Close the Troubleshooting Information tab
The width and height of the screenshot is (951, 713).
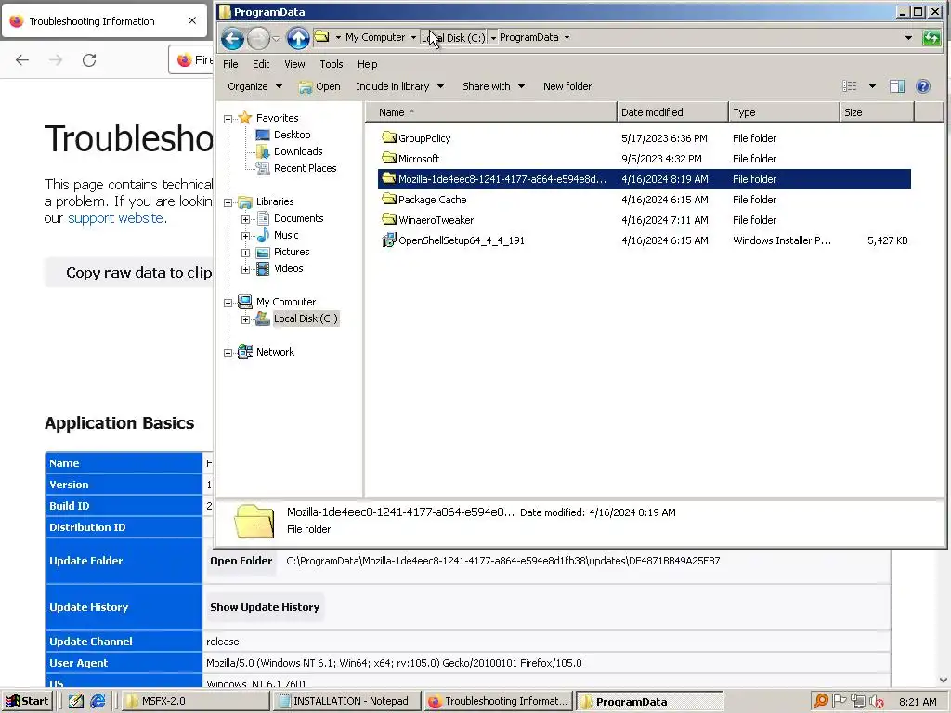(192, 20)
